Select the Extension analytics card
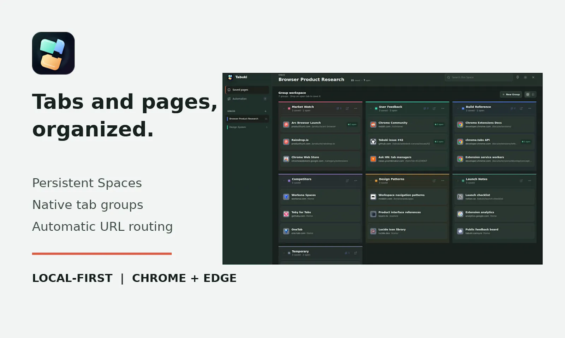The width and height of the screenshot is (565, 338). (494, 214)
